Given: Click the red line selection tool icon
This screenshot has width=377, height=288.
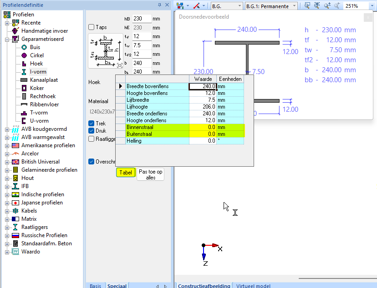Looking at the screenshot, I should coord(196,6).
